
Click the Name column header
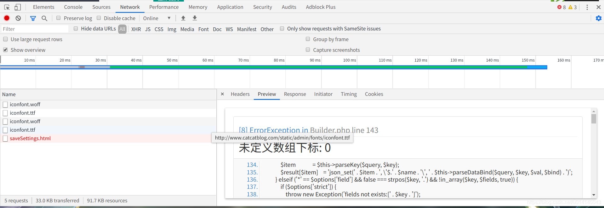coord(108,94)
